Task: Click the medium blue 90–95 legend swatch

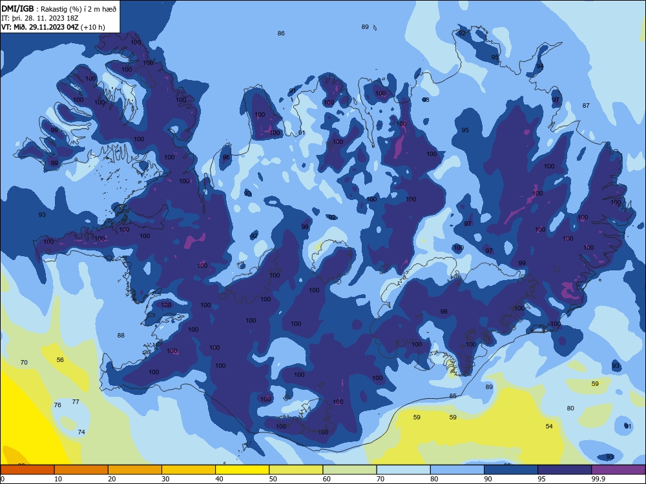Action: (511, 470)
